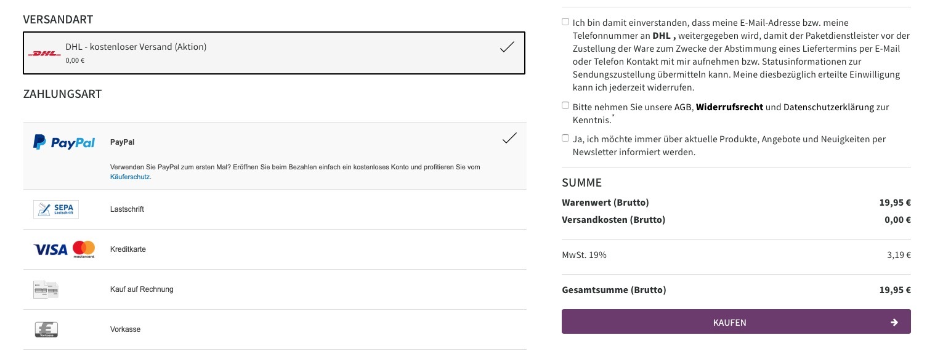Choose Kreditkarte as payment method
Viewport: 935px width, 351px height.
(275, 249)
